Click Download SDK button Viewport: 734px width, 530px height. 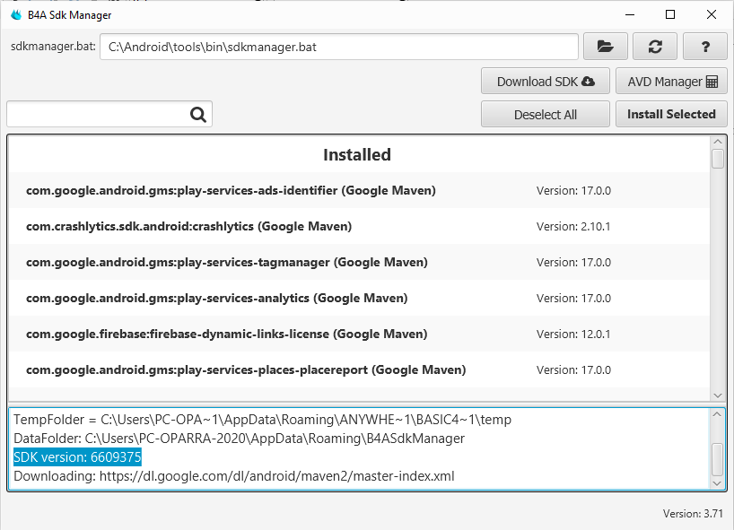546,81
